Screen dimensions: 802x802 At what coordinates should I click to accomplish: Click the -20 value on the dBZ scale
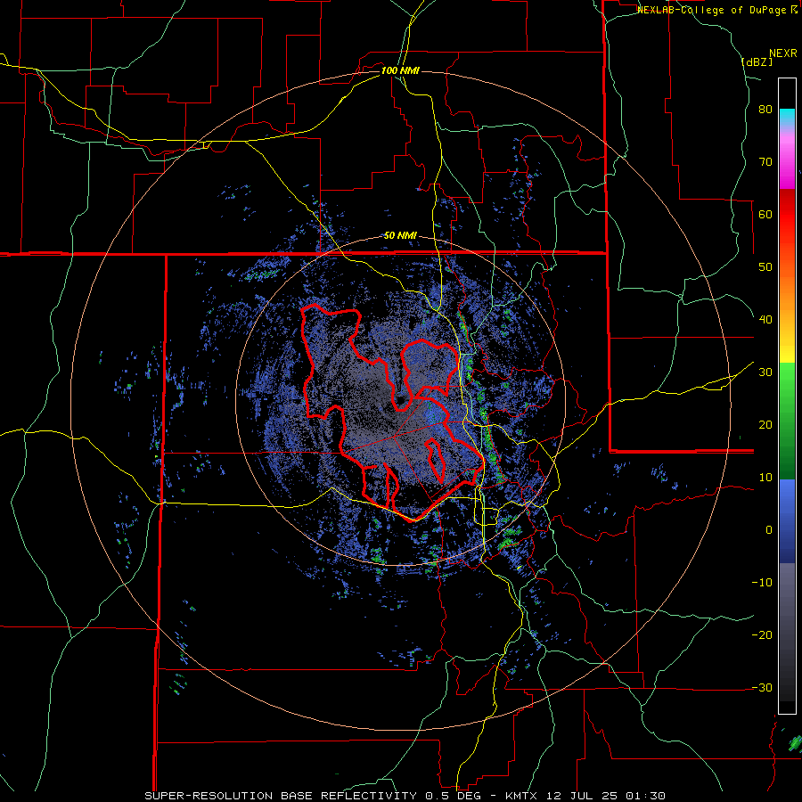pos(762,635)
